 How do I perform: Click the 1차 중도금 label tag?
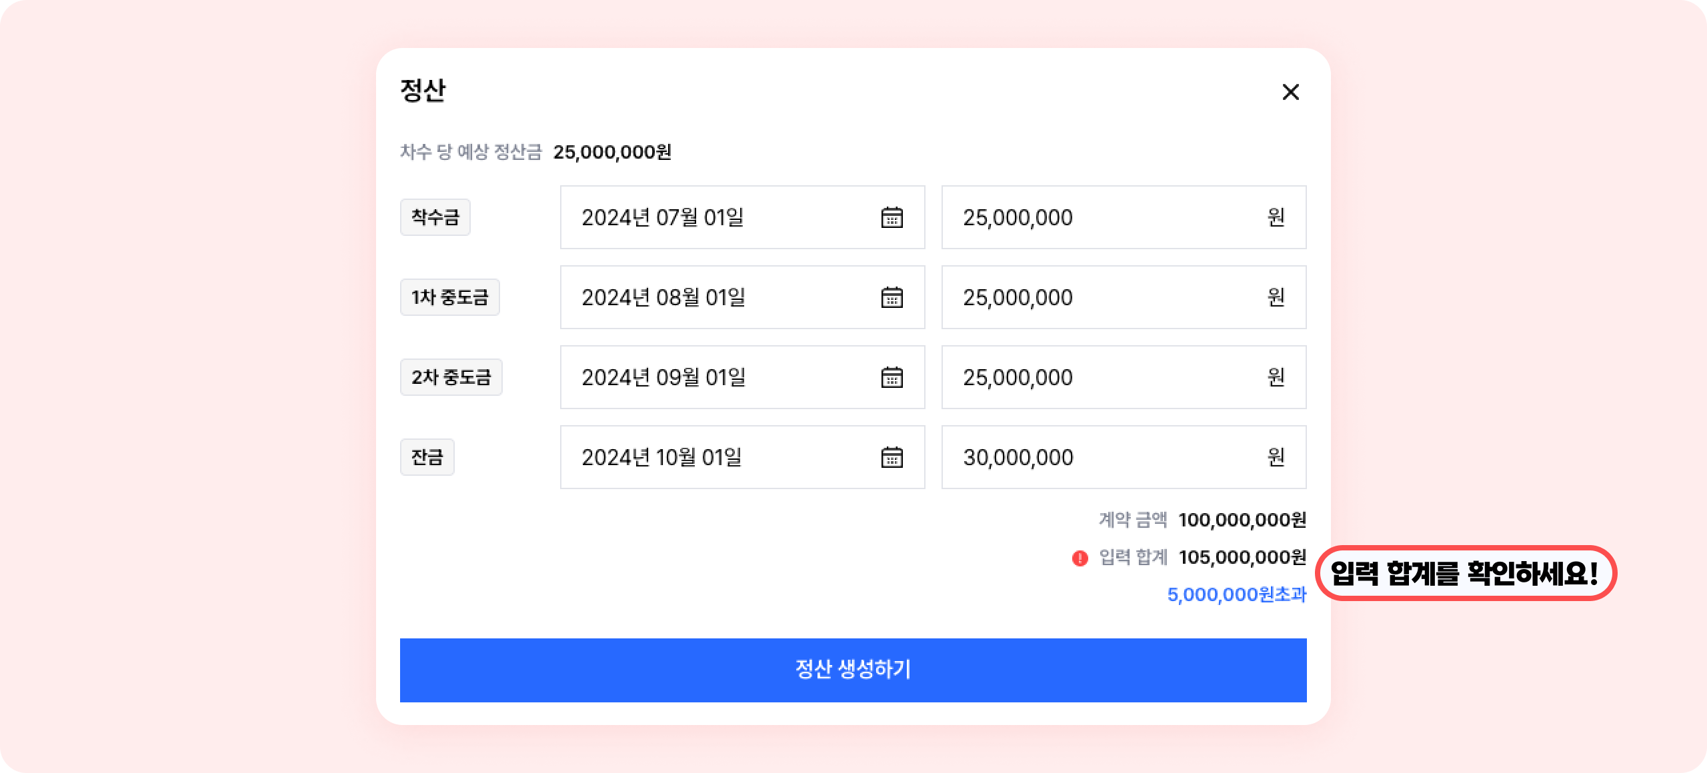click(449, 297)
